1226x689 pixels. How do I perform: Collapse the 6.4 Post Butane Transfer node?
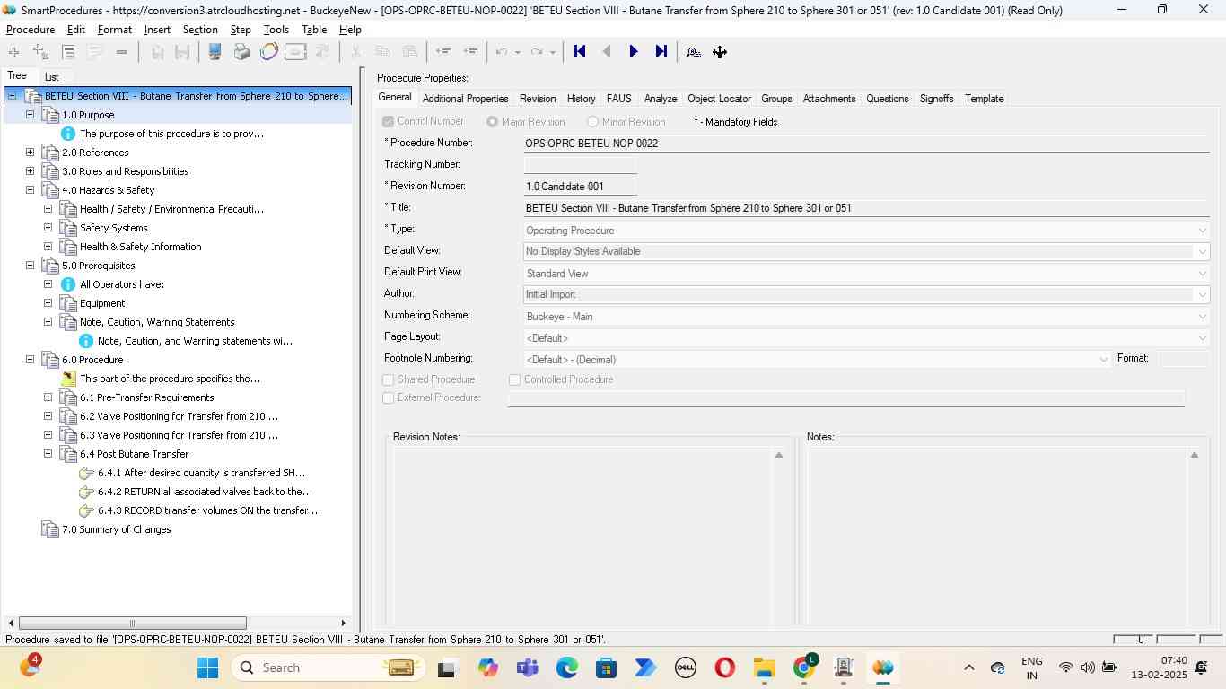(48, 454)
